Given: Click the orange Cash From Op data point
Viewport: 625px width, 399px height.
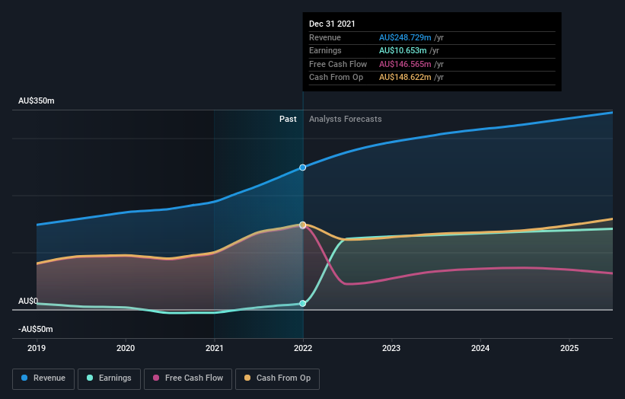Looking at the screenshot, I should coord(302,225).
